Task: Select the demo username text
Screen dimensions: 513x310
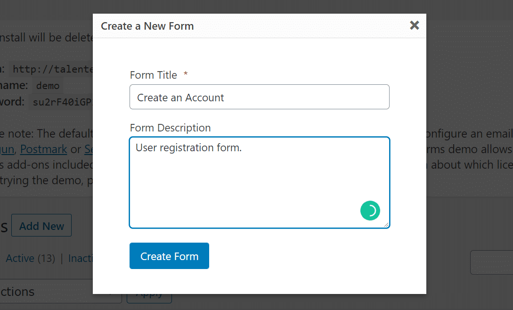Action: point(48,85)
